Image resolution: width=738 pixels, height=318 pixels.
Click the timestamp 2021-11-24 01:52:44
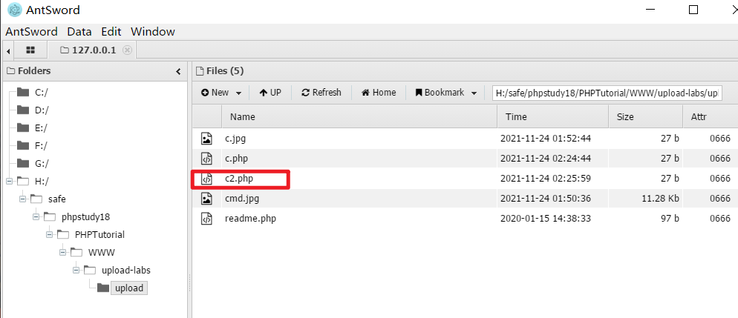[546, 139]
